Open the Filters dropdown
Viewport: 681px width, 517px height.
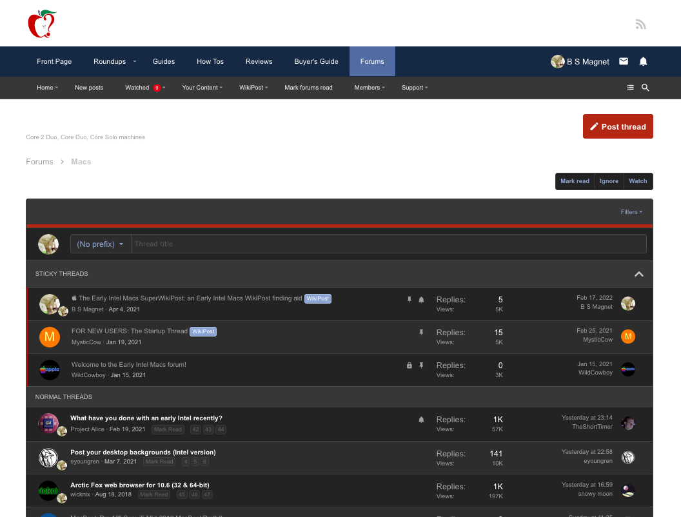coord(631,212)
